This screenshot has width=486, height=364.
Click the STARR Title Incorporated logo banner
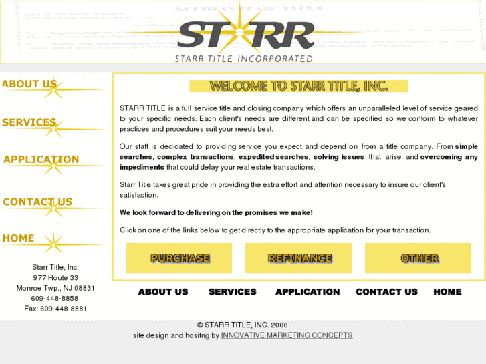243,32
